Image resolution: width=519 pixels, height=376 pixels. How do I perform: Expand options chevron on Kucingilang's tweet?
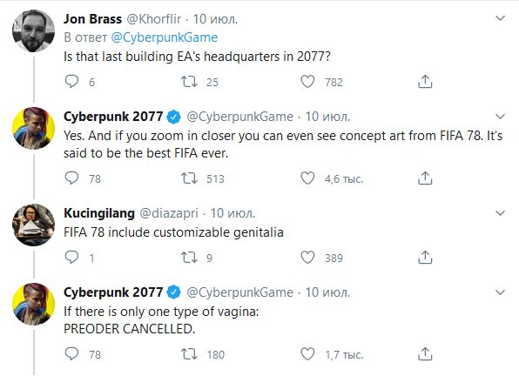(500, 213)
